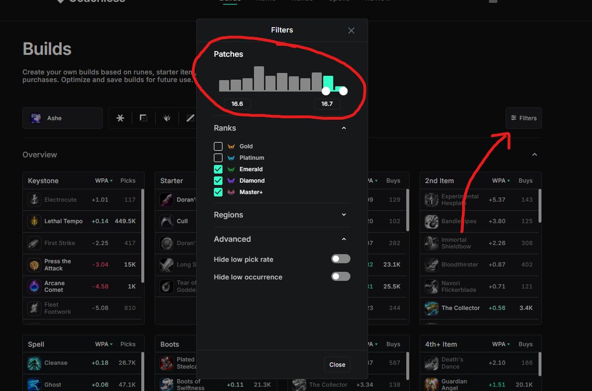The width and height of the screenshot is (592, 391).
Task: Click The Collector icon in 2nd Item
Action: click(432, 308)
